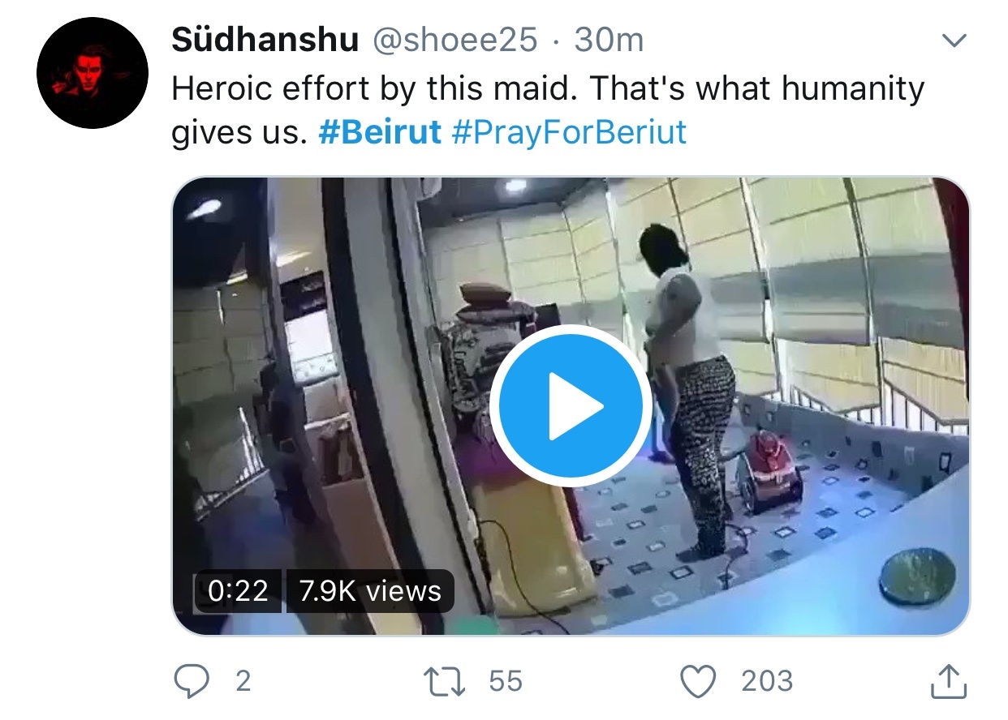
Task: Open Südhanshu's red profile avatar
Action: click(x=93, y=73)
